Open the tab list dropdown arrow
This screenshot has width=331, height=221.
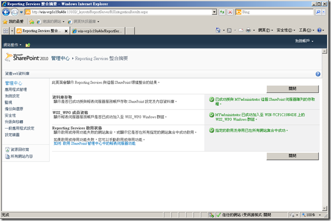12,31
